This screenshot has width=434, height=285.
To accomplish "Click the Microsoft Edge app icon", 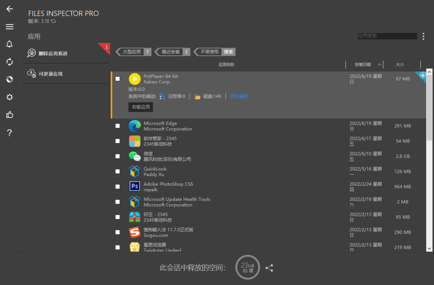I will (x=135, y=126).
